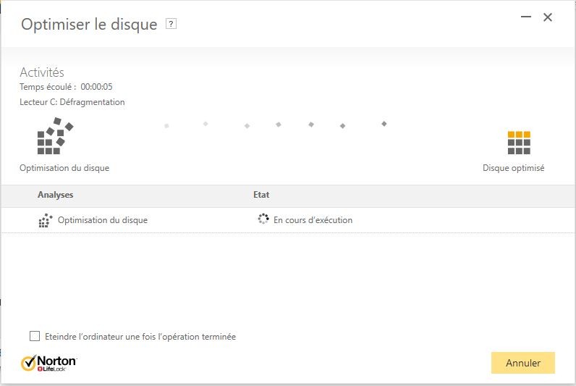Click the darkest progress animation dot
This screenshot has height=386, width=576.
(384, 124)
